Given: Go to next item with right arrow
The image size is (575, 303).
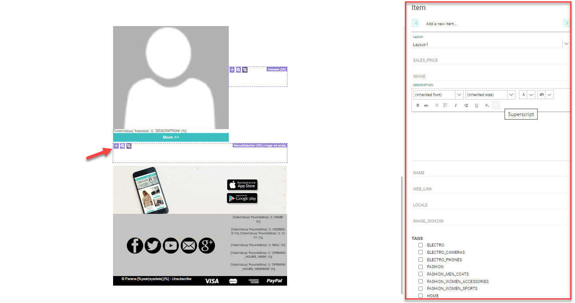Looking at the screenshot, I should pyautogui.click(x=566, y=23).
